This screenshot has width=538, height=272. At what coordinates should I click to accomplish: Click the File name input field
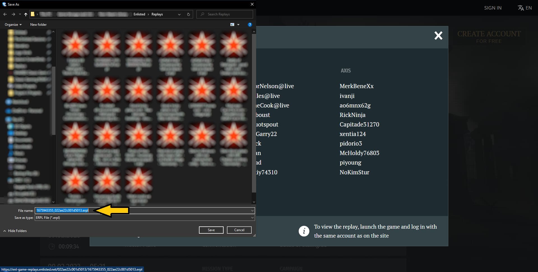tap(168, 210)
